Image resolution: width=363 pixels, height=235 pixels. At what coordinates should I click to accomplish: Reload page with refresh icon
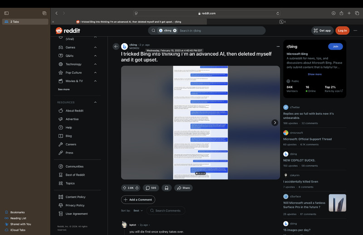[278, 14]
